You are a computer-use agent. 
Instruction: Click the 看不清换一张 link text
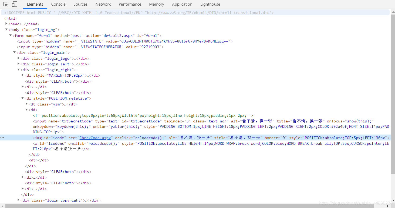pos(68,149)
